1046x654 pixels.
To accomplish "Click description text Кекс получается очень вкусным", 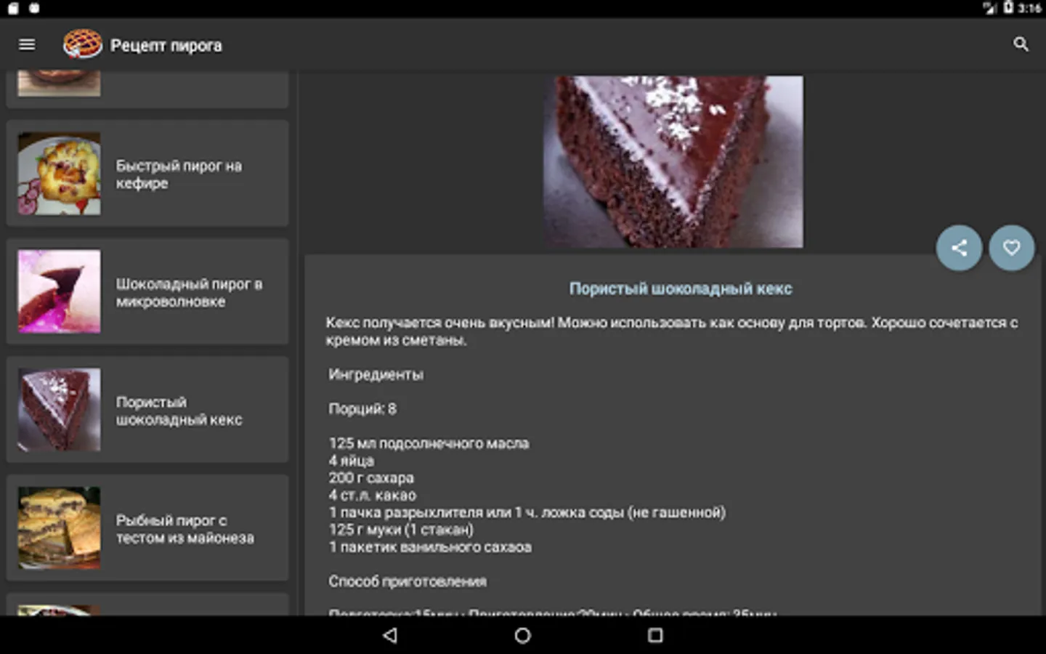I will tap(672, 331).
